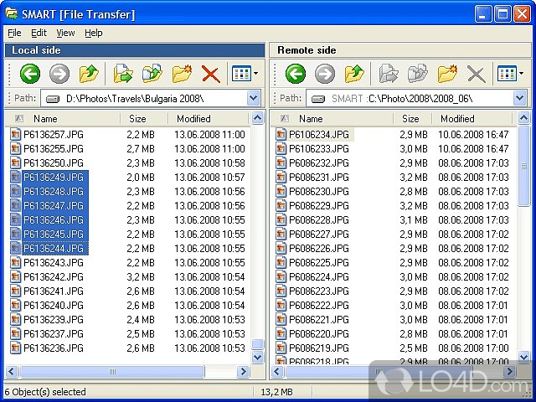The height and width of the screenshot is (402, 536).
Task: Open the Local side Path dropdown
Action: tap(254, 99)
